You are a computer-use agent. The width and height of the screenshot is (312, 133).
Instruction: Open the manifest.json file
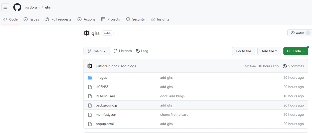[x=106, y=115]
